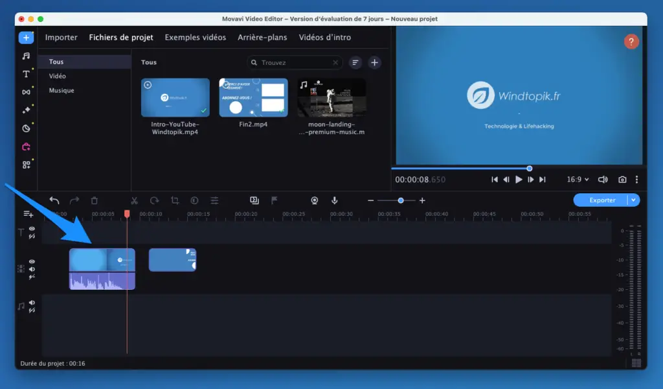Sort media files with the sort icon

pyautogui.click(x=355, y=63)
